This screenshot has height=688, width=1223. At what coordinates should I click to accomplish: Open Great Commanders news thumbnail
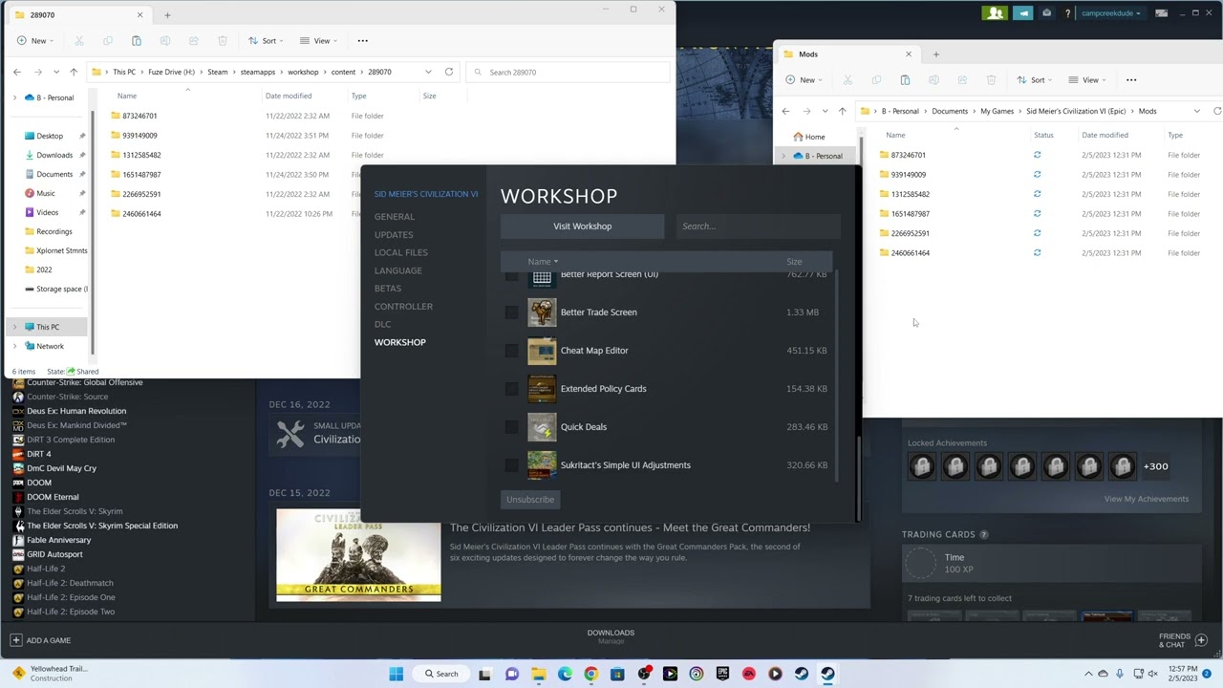(x=358, y=555)
